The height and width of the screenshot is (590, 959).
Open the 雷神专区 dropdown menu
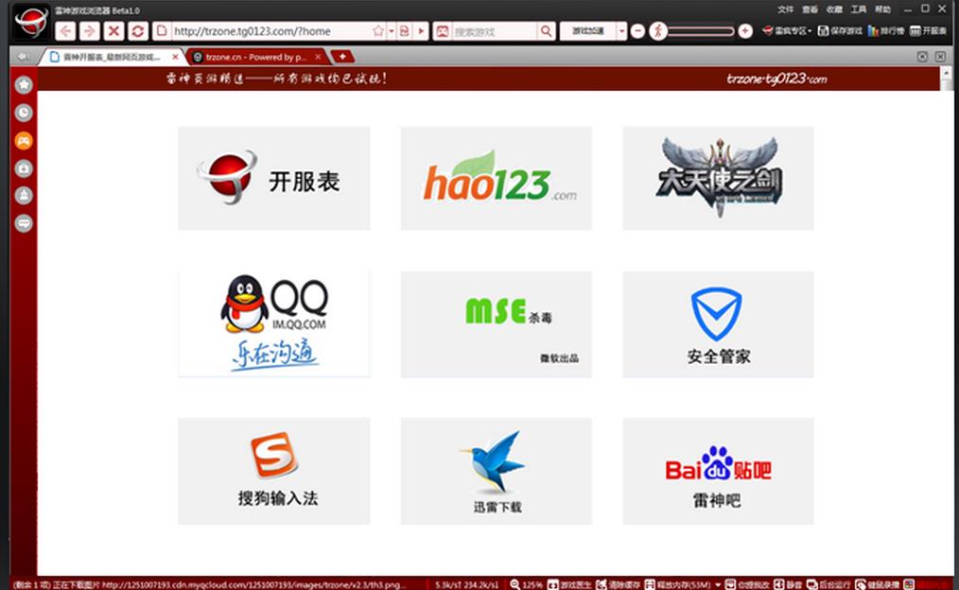(786, 31)
